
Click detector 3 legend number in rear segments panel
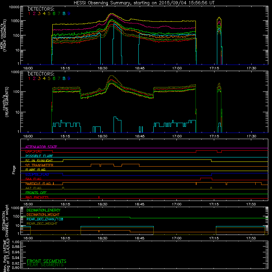(39, 79)
